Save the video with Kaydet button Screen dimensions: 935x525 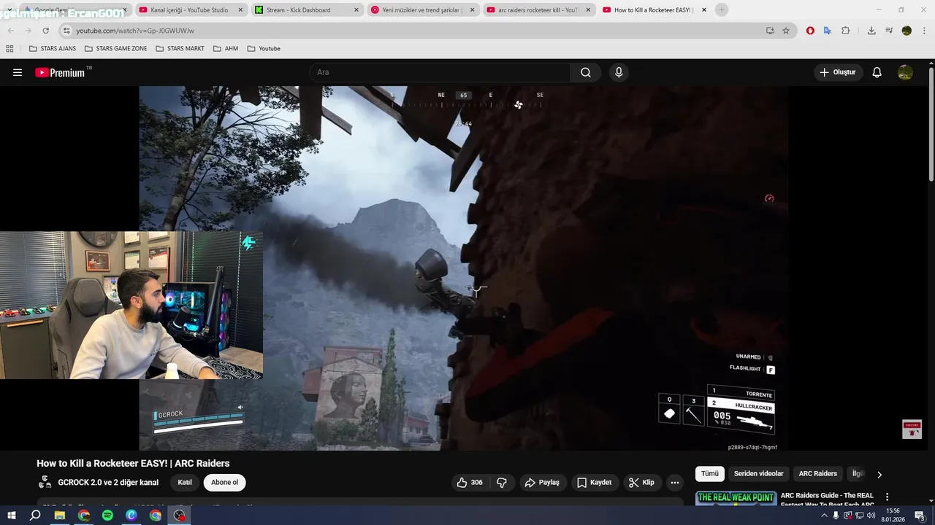(x=594, y=483)
